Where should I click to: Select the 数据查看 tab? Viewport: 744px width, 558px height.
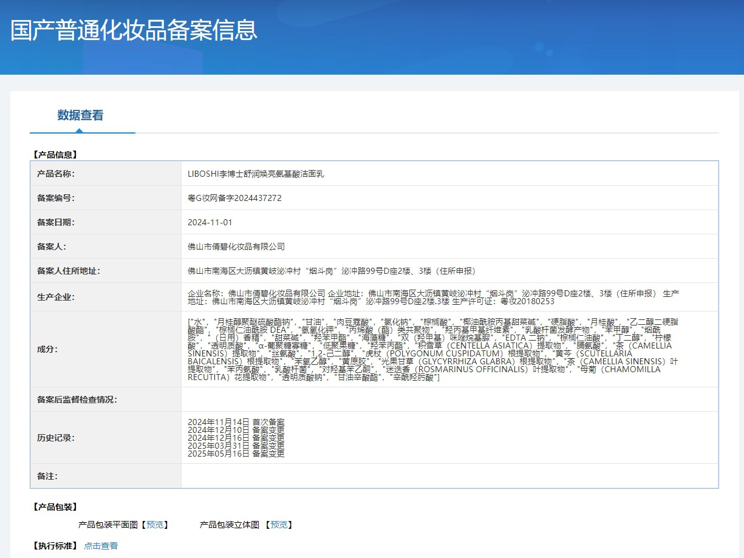pos(80,115)
